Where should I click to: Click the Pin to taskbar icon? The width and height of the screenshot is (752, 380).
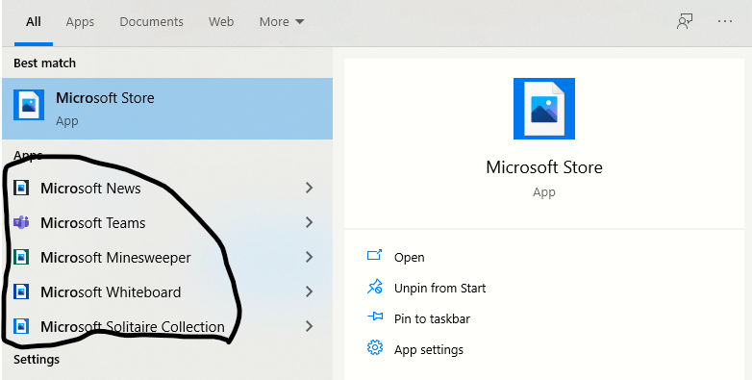[x=375, y=317]
